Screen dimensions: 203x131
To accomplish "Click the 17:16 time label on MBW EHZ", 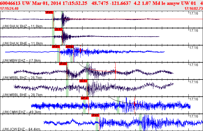I will point(194,48).
